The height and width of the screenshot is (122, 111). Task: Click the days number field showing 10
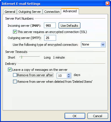click(x=62, y=76)
